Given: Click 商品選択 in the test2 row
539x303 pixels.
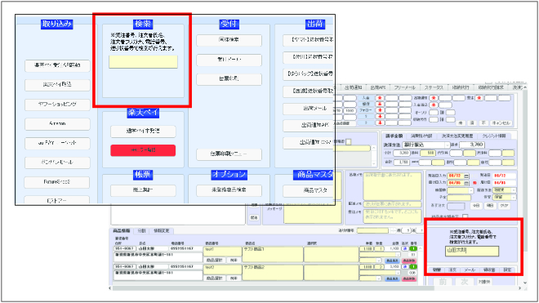Looking at the screenshot, I should point(214,278).
